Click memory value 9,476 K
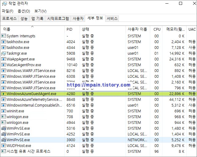 click(x=178, y=146)
